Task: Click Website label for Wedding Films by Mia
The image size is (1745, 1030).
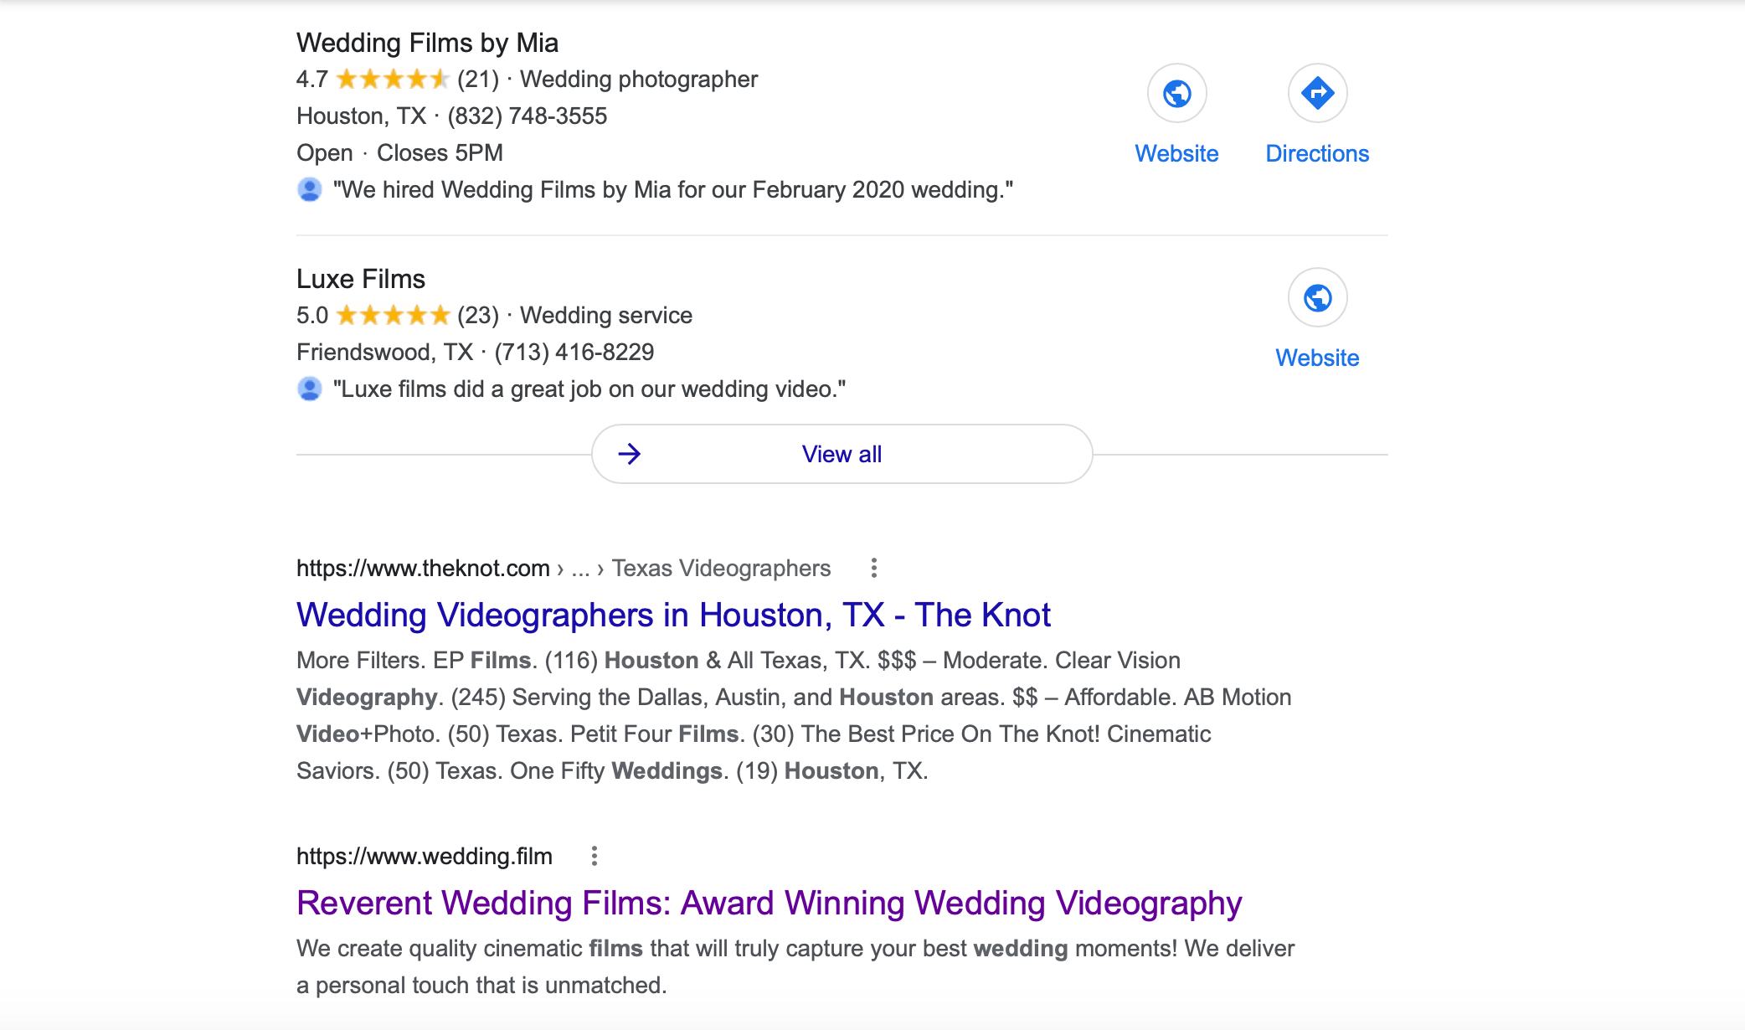Action: 1176,154
